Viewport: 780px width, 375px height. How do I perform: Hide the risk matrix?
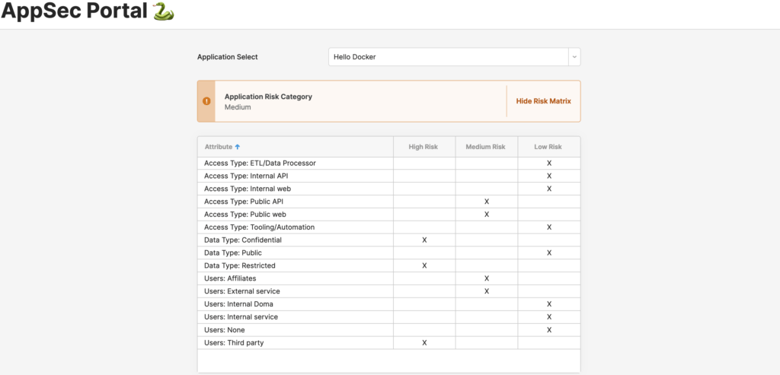click(x=543, y=101)
